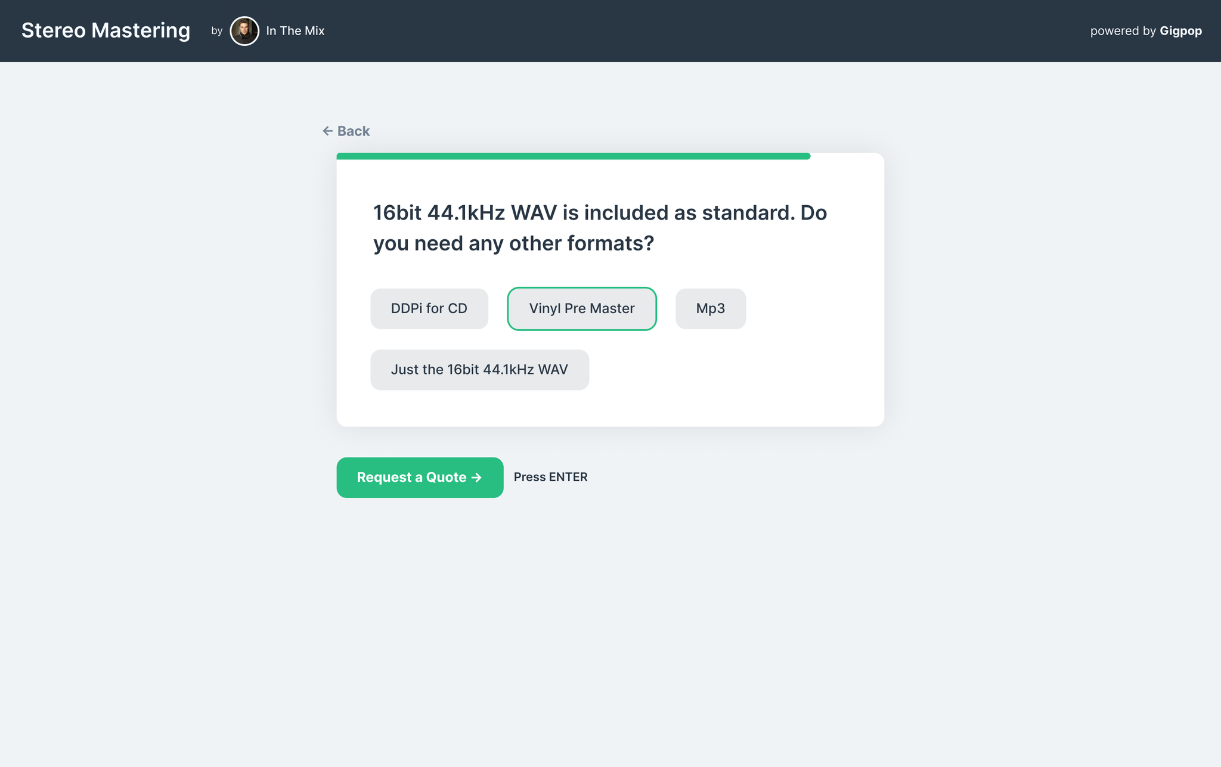
Task: Click the green filled progress bar
Action: [x=572, y=156]
